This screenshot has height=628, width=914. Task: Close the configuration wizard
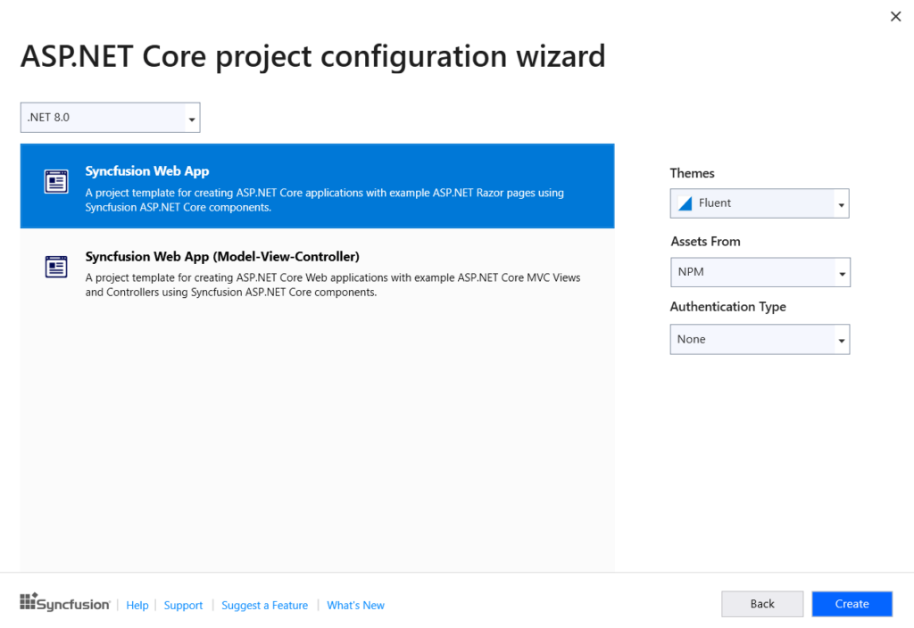(895, 16)
